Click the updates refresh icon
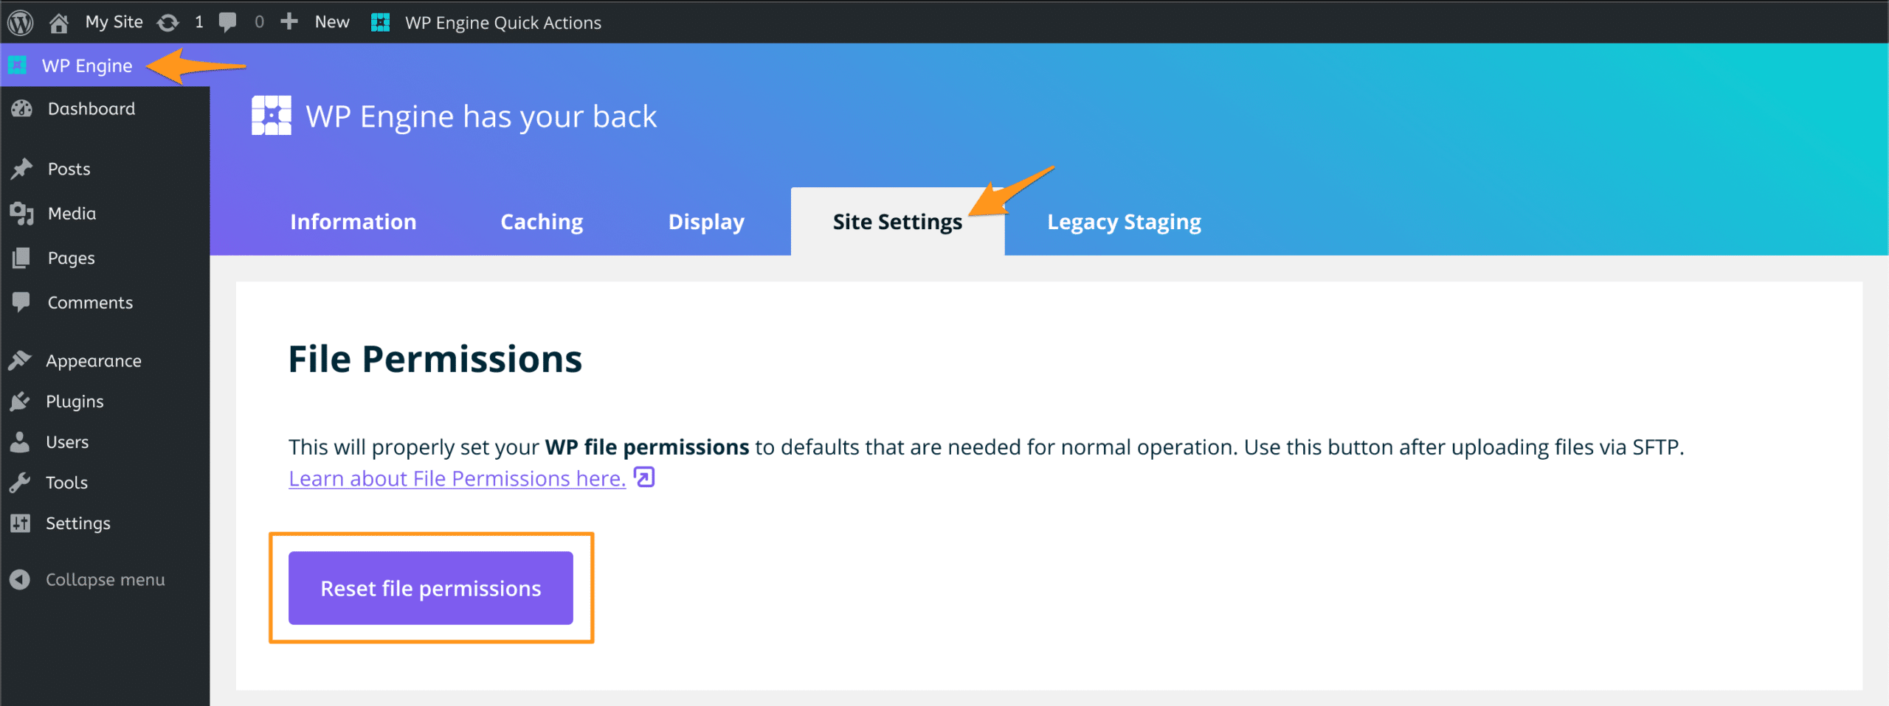The image size is (1889, 706). coord(168,23)
